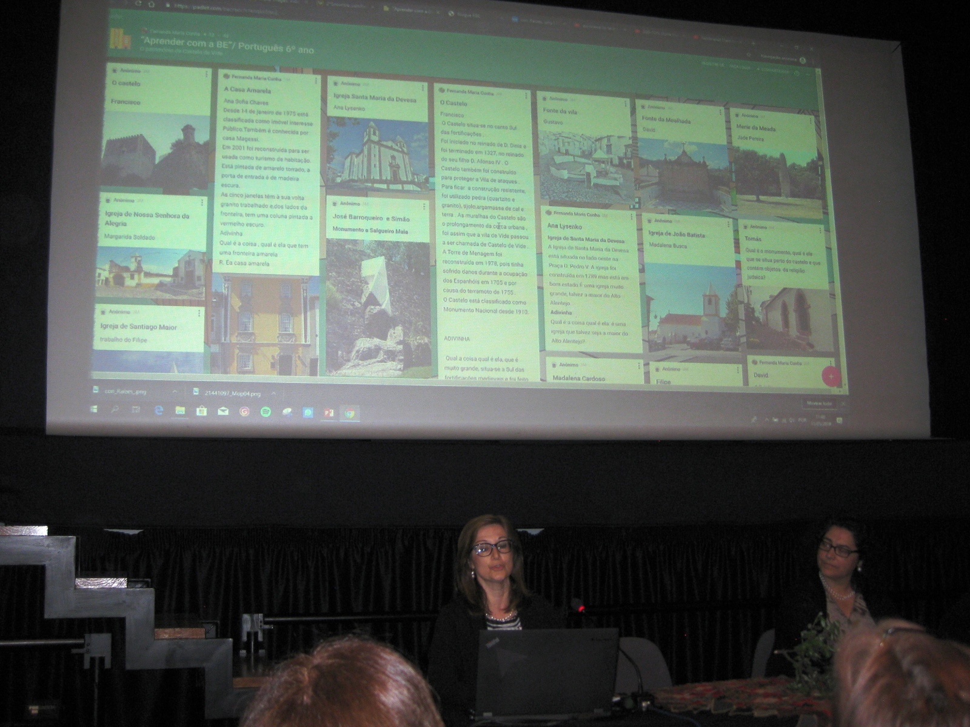Click the Windows Start button in taskbar
Viewport: 970px width, 727px height.
click(x=94, y=410)
